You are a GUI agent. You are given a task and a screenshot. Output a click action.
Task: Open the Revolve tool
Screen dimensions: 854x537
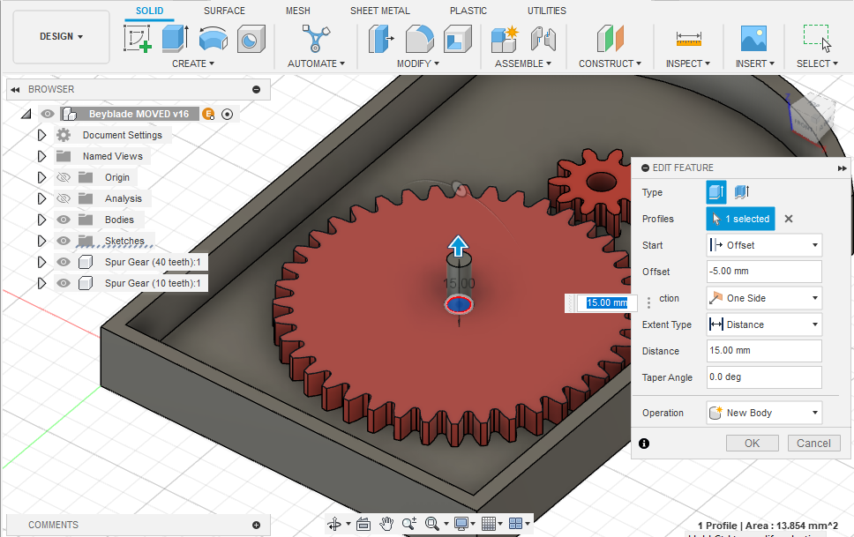point(212,39)
